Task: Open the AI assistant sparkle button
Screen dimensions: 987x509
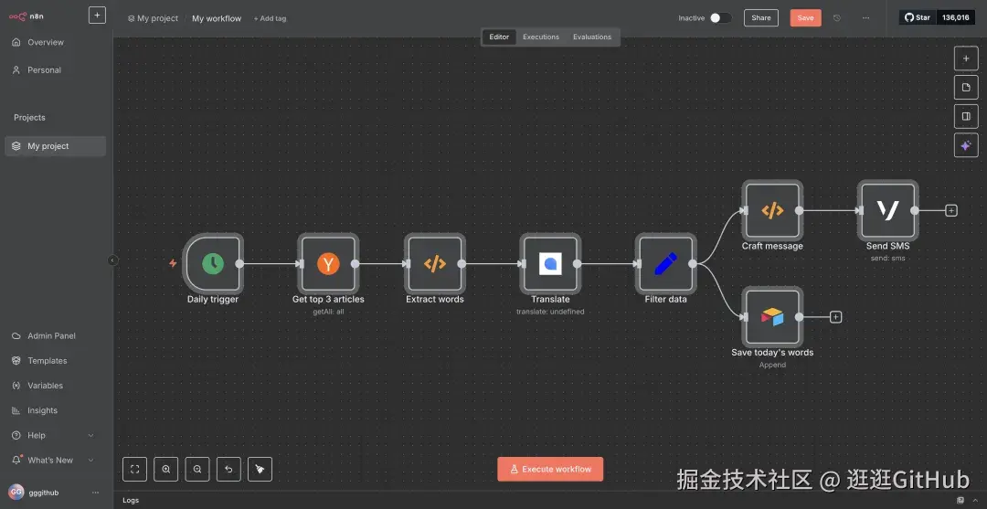Action: [x=966, y=145]
